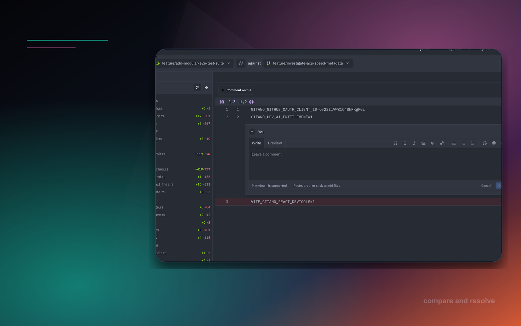The height and width of the screenshot is (326, 521).
Task: Switch file list to tree view
Action: click(206, 88)
